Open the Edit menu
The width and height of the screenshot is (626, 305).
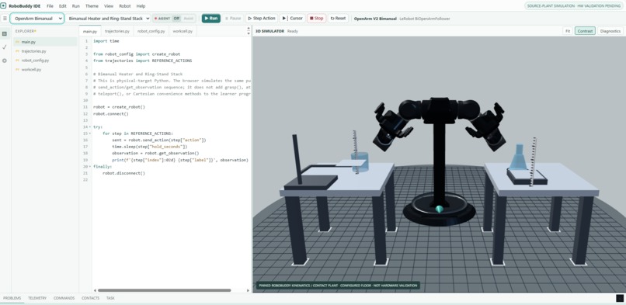pos(63,6)
